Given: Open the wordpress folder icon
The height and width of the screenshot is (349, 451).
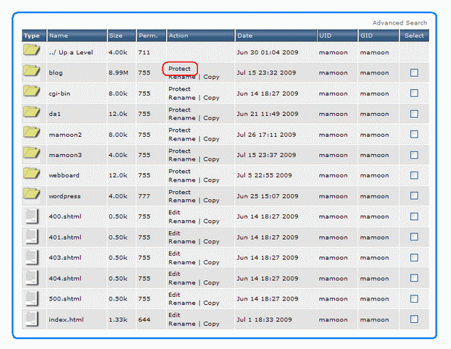Looking at the screenshot, I should pyautogui.click(x=31, y=195).
